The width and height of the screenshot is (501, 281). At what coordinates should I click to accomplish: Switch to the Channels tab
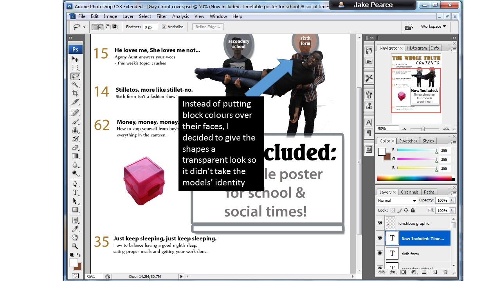point(409,192)
